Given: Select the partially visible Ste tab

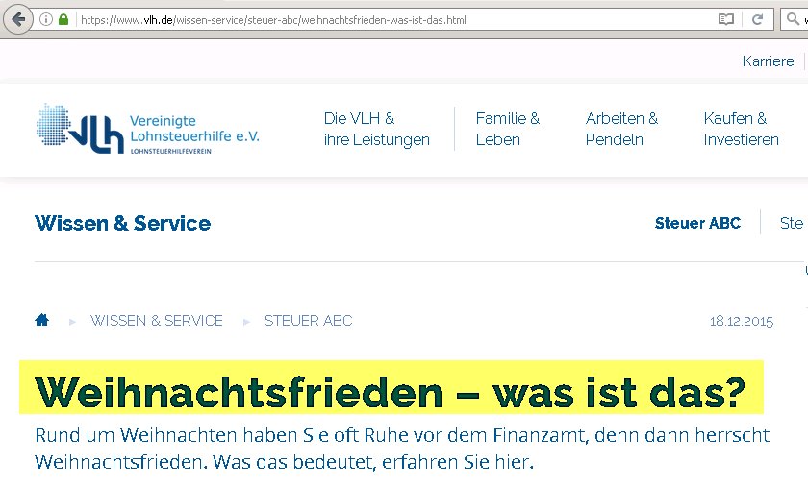Looking at the screenshot, I should pyautogui.click(x=792, y=223).
